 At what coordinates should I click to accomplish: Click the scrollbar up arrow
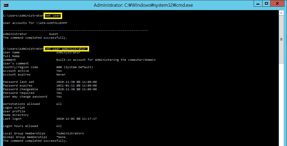281,13
